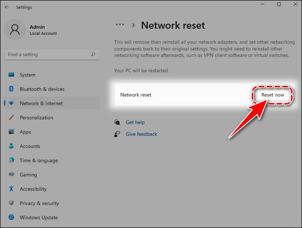Click the Apps grid icon
This screenshot has width=302, height=228.
tap(11, 132)
